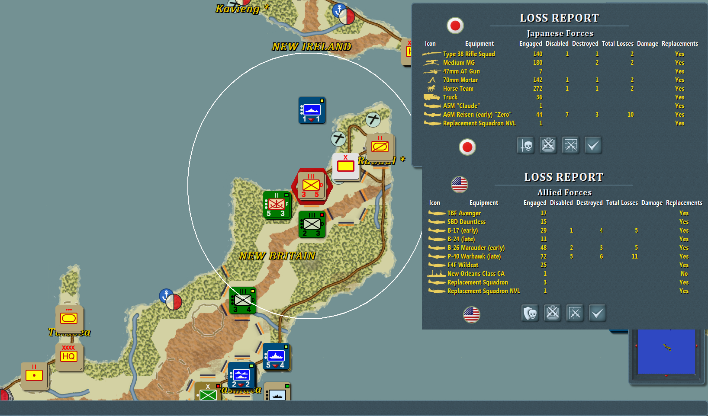Click the SBD Dauntless equipment row
This screenshot has height=416, width=708.
[565, 222]
